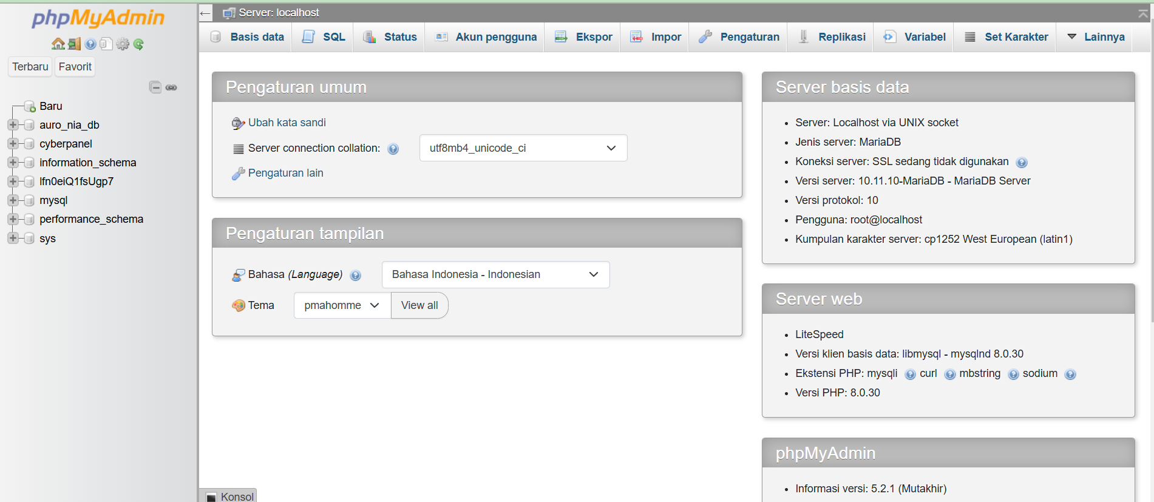Screen dimensions: 1154x502
Task: Click the server icon in the breadcrumb
Action: pyautogui.click(x=229, y=13)
